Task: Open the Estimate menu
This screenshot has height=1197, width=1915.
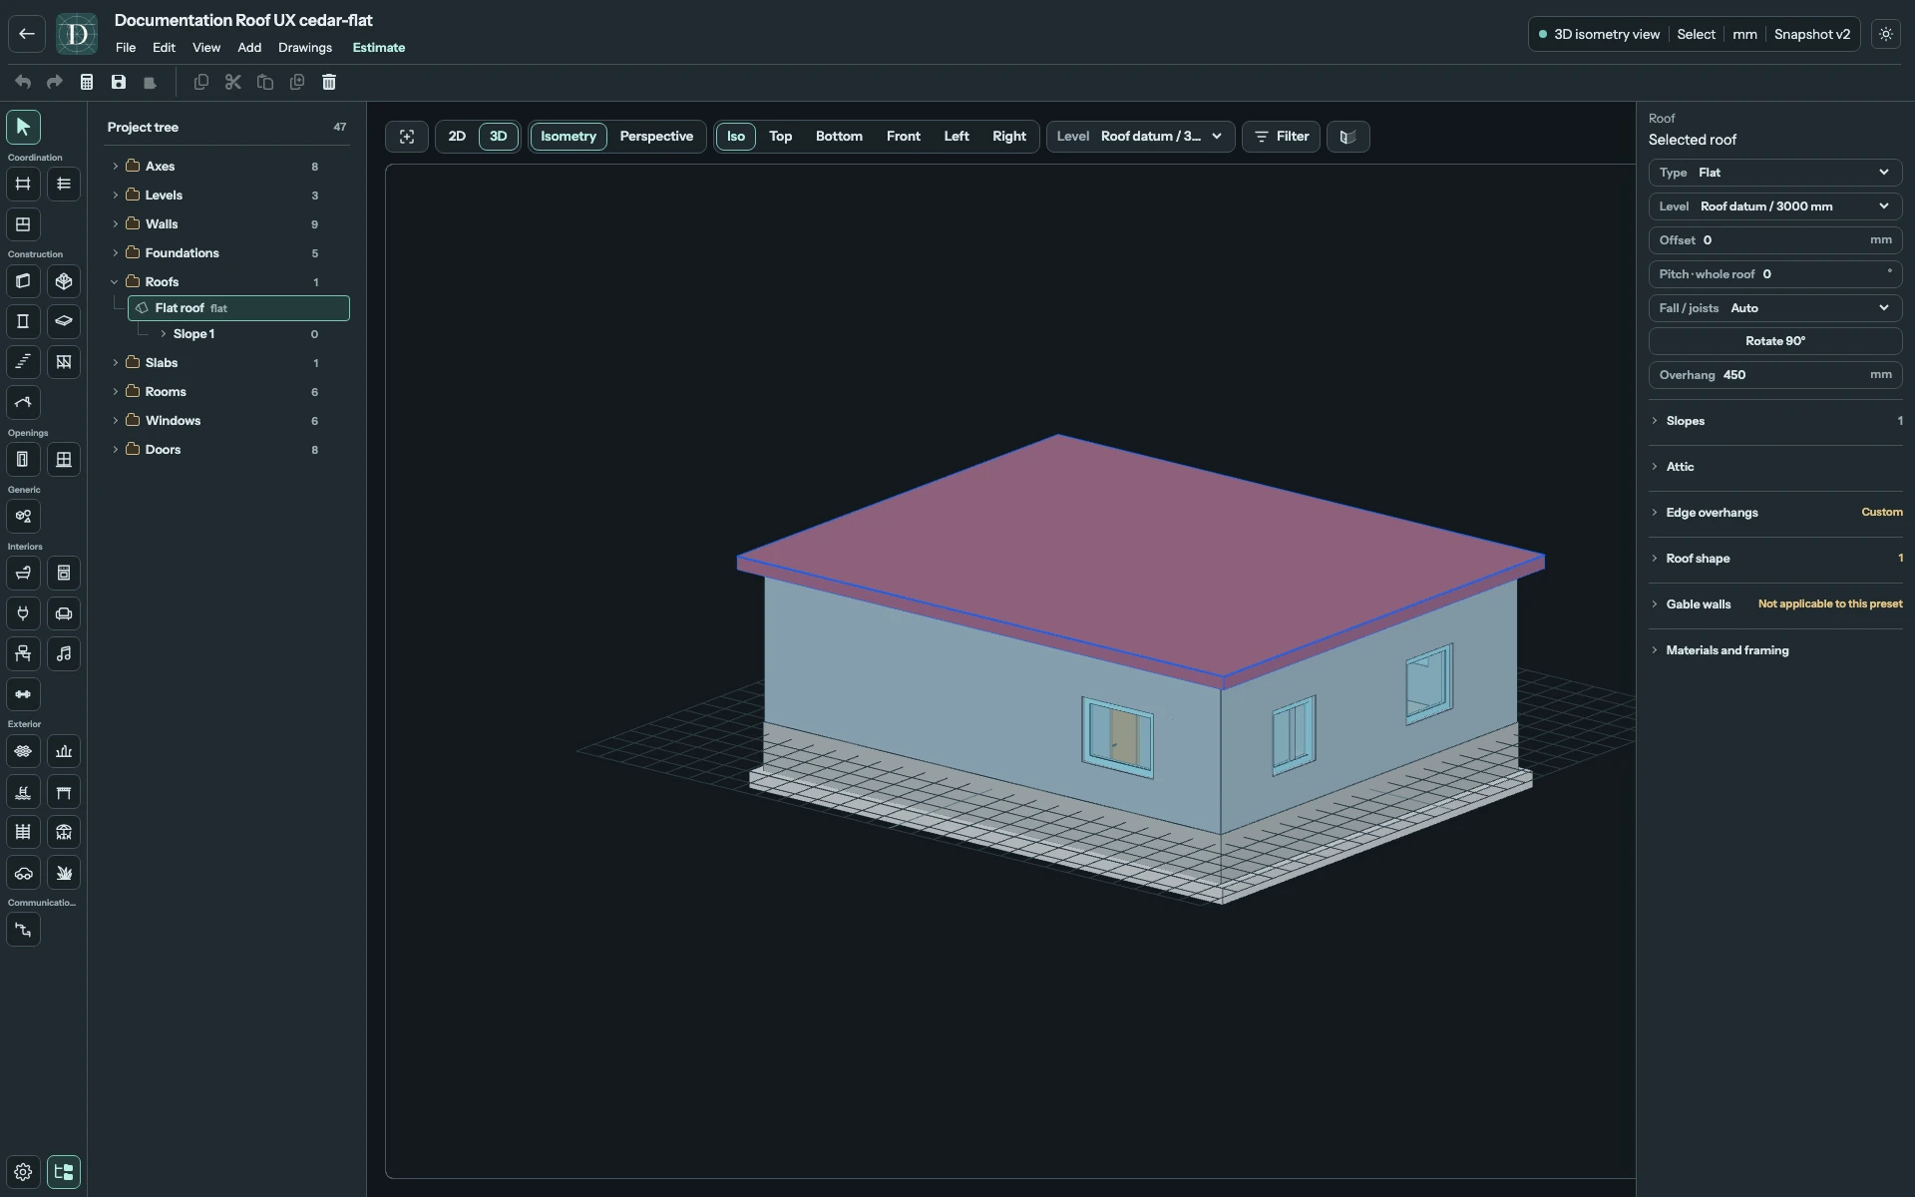Action: 379,48
